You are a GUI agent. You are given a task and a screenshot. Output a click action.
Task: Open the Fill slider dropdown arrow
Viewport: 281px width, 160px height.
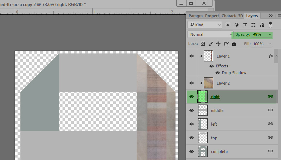click(x=270, y=44)
